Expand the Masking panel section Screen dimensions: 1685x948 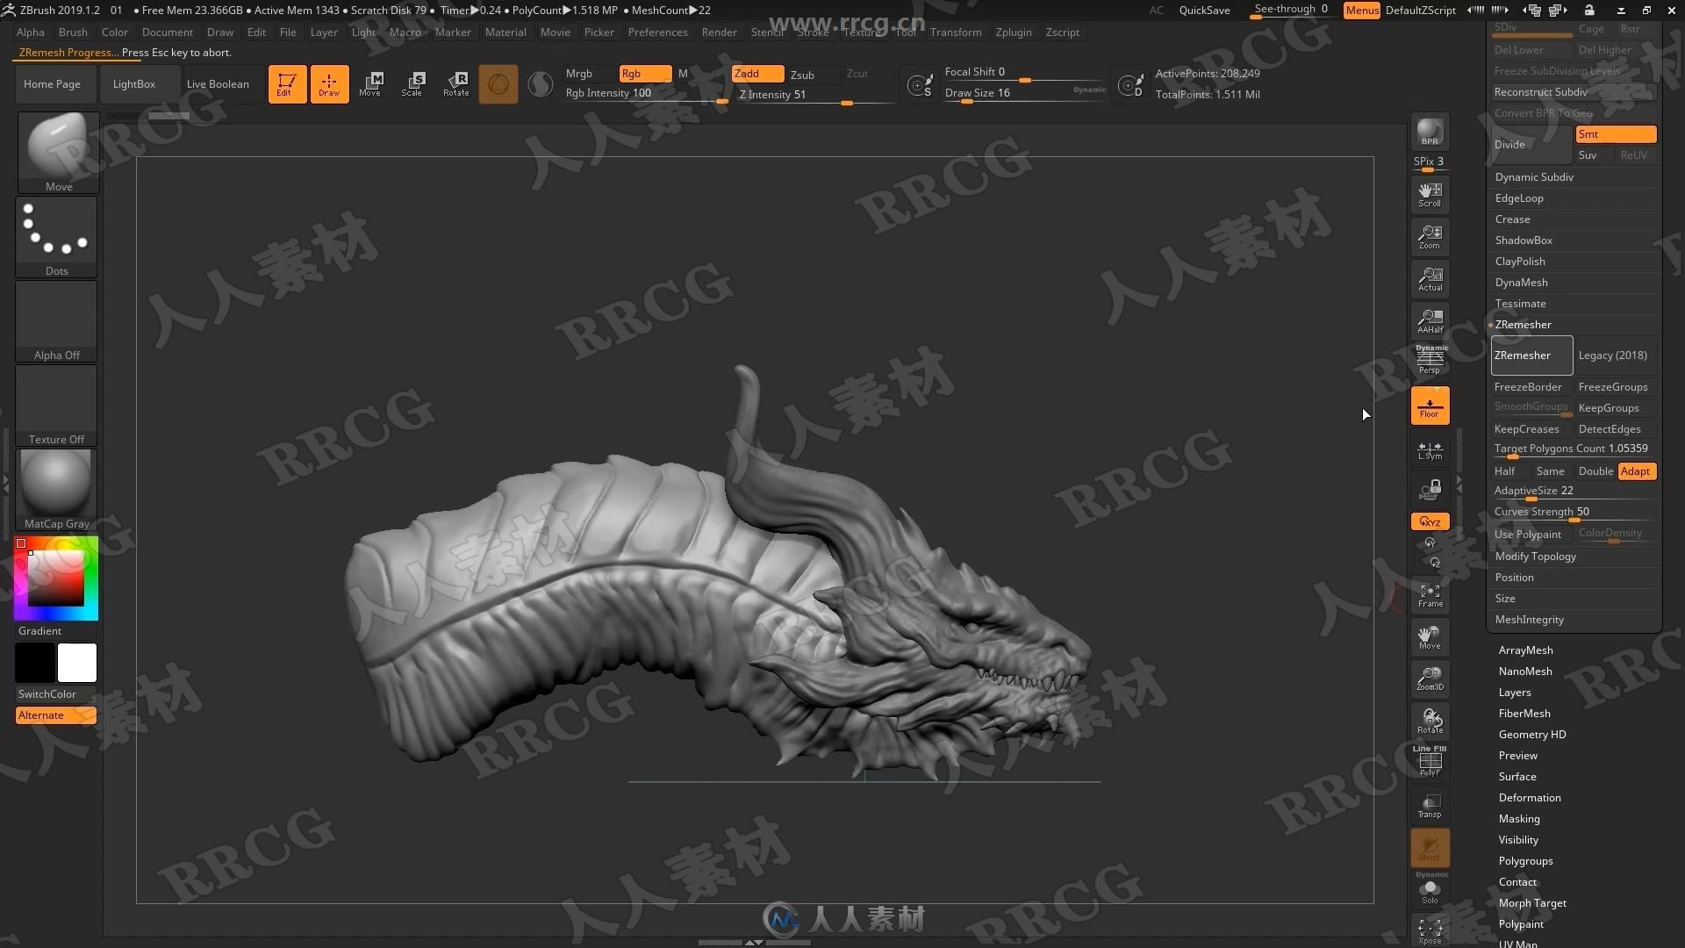pyautogui.click(x=1519, y=818)
